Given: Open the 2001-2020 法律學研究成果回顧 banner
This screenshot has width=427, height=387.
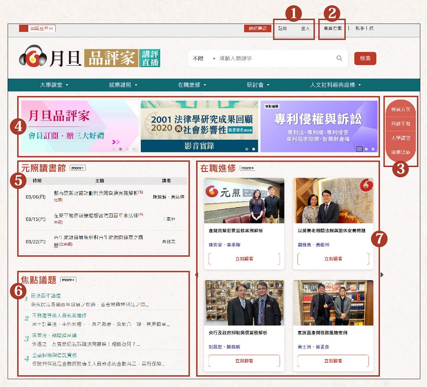Looking at the screenshot, I should point(199,126).
